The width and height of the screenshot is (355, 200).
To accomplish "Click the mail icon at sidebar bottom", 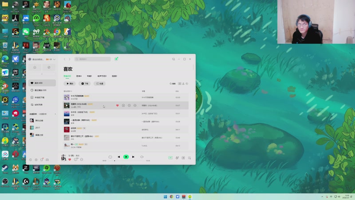I will click(x=47, y=160).
